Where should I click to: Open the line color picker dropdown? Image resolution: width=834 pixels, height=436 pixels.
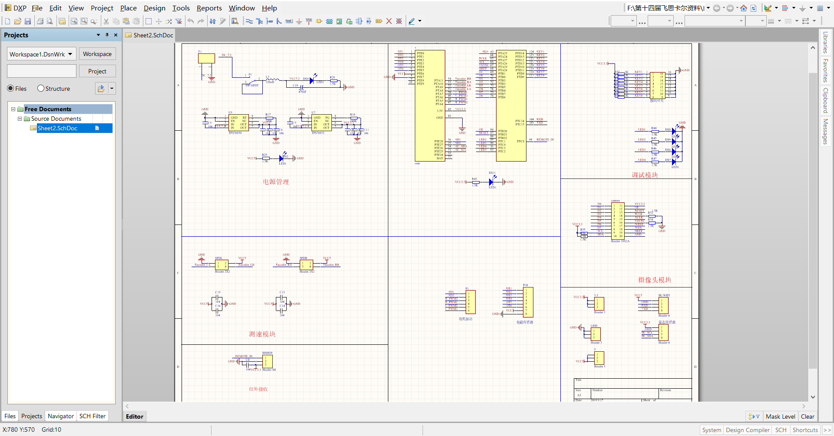tap(420, 21)
